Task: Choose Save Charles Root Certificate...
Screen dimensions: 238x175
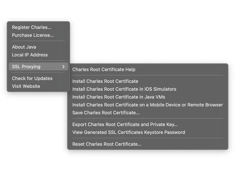Action: 106,113
